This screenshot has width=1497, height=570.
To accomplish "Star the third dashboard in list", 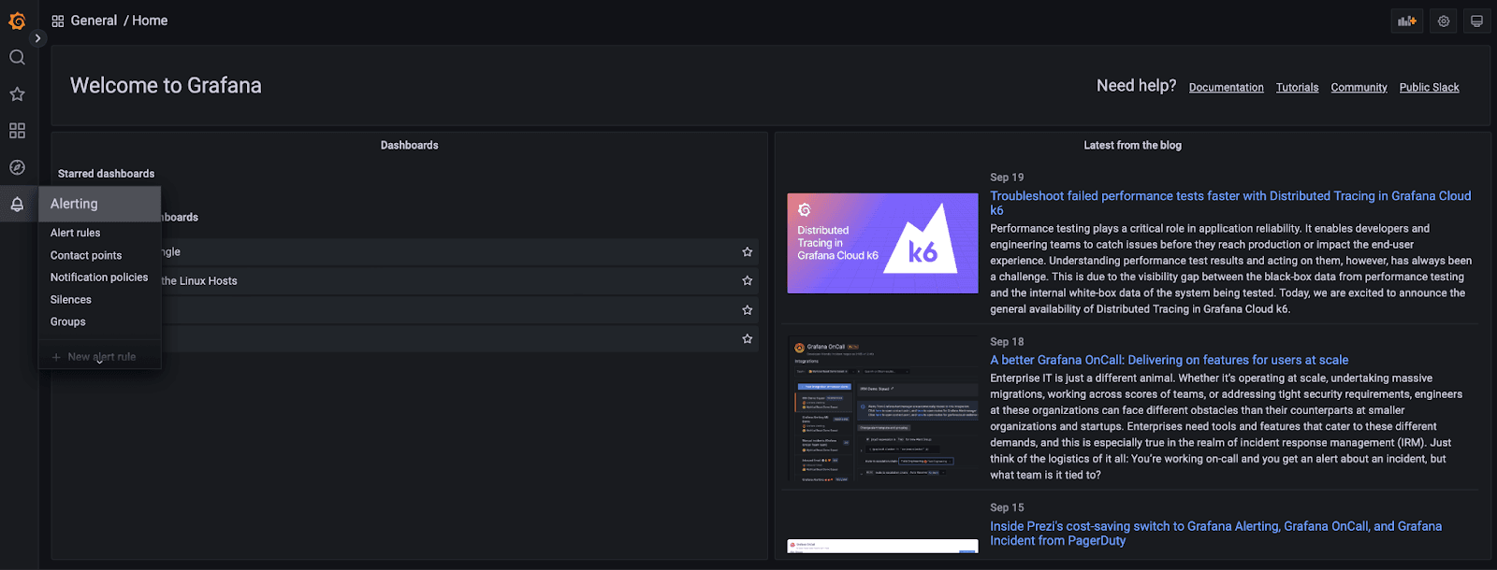I will [x=747, y=309].
